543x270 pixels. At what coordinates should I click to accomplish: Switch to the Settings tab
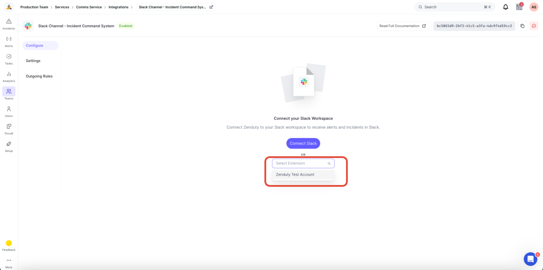[x=33, y=61]
